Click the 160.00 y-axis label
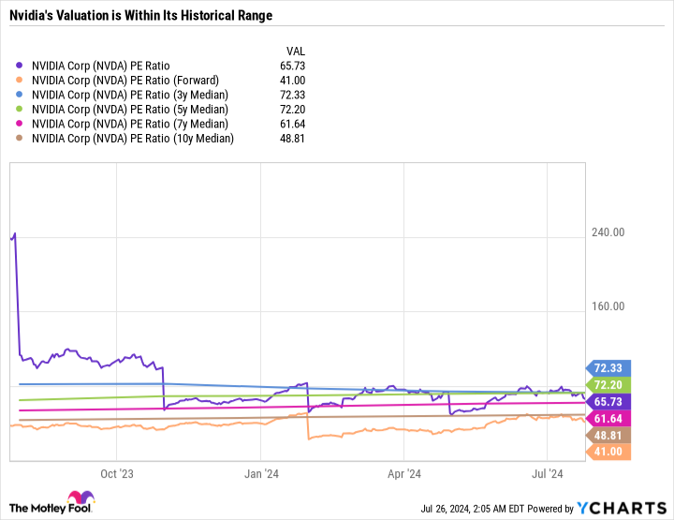The width and height of the screenshot is (674, 520). [608, 306]
